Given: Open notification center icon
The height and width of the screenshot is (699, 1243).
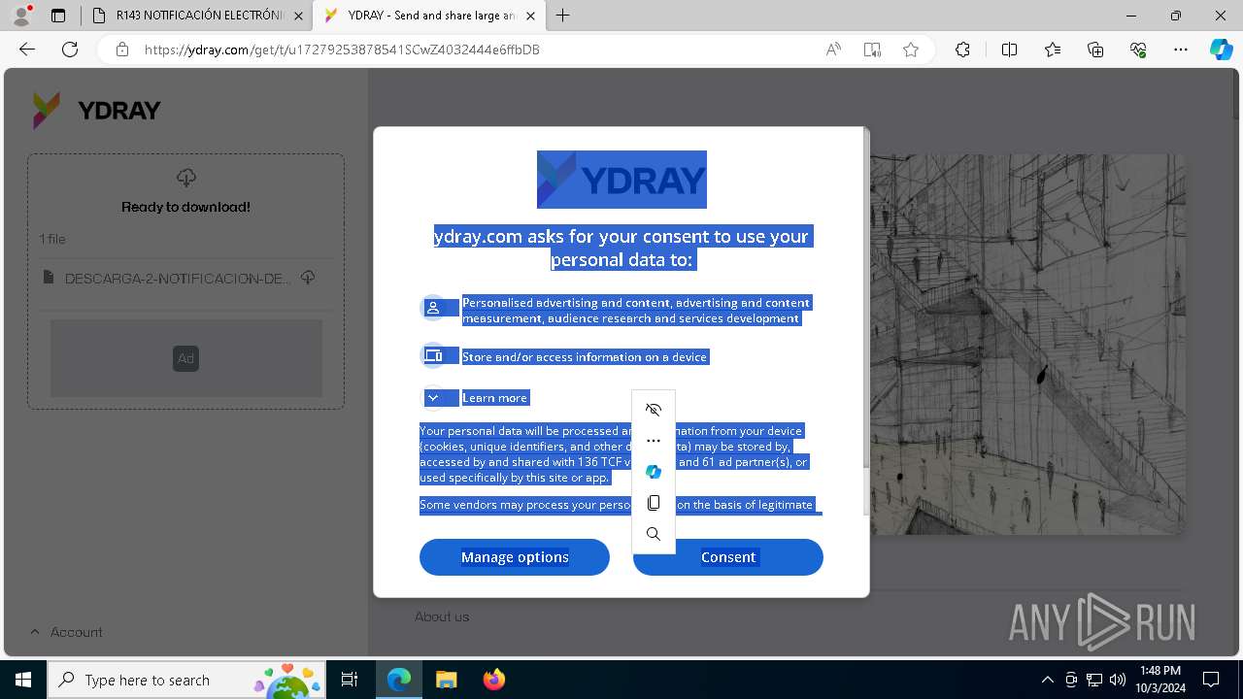Looking at the screenshot, I should [1211, 680].
